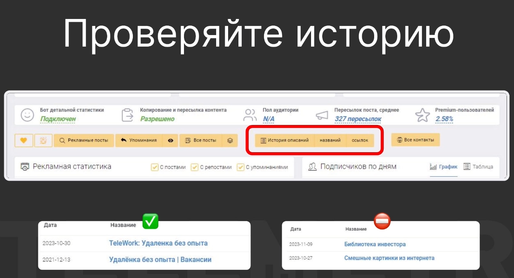Click the copy and forward content icon
The height and width of the screenshot is (278, 514).
(x=127, y=115)
